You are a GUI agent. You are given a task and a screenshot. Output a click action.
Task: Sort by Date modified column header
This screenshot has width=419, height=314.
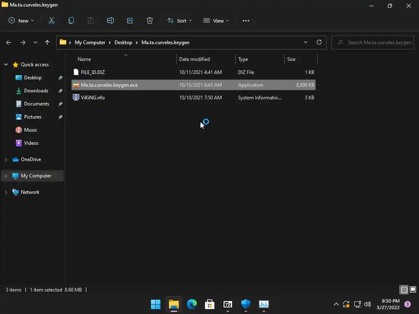click(206, 59)
